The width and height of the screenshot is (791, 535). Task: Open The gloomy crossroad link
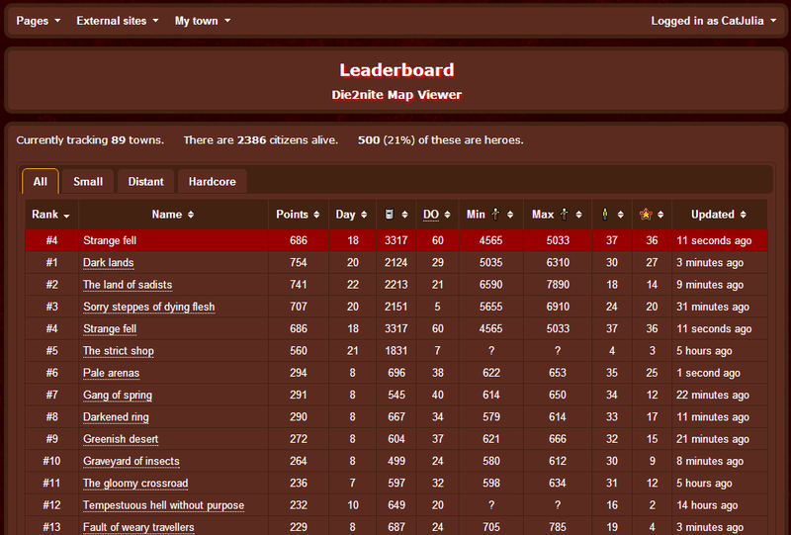(x=135, y=484)
